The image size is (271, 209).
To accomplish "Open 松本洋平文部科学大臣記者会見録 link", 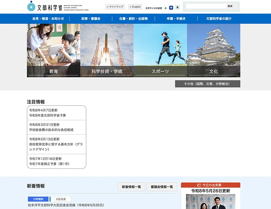I will point(66,205).
